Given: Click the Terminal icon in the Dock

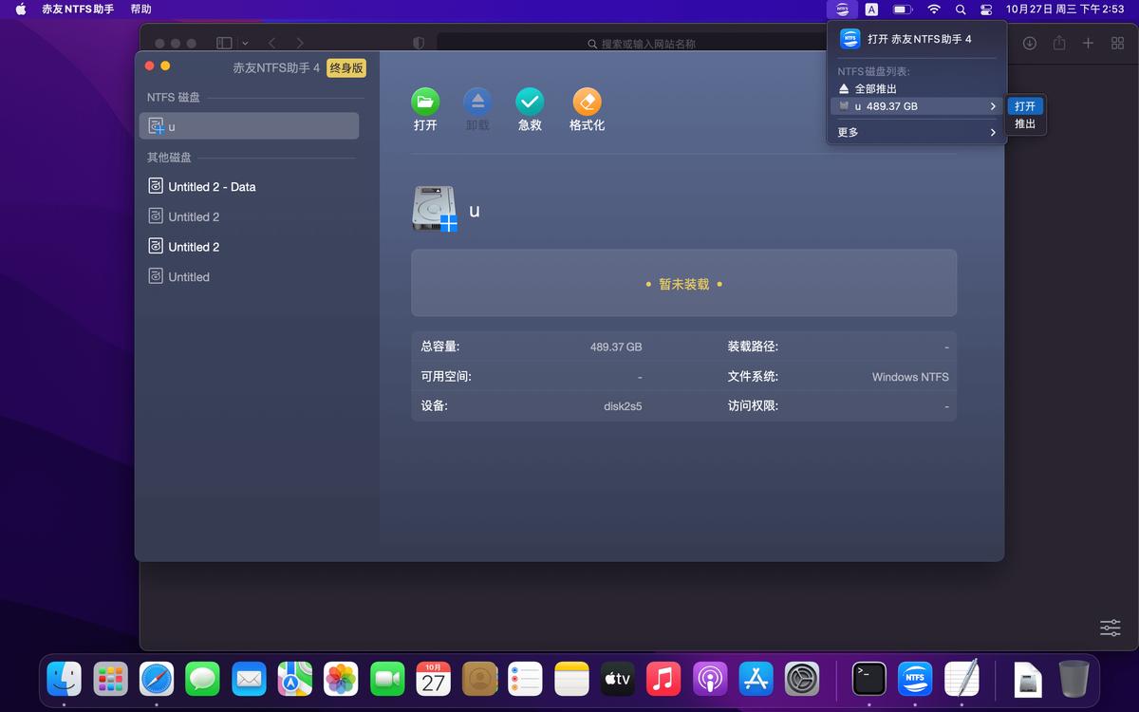Looking at the screenshot, I should pyautogui.click(x=868, y=679).
